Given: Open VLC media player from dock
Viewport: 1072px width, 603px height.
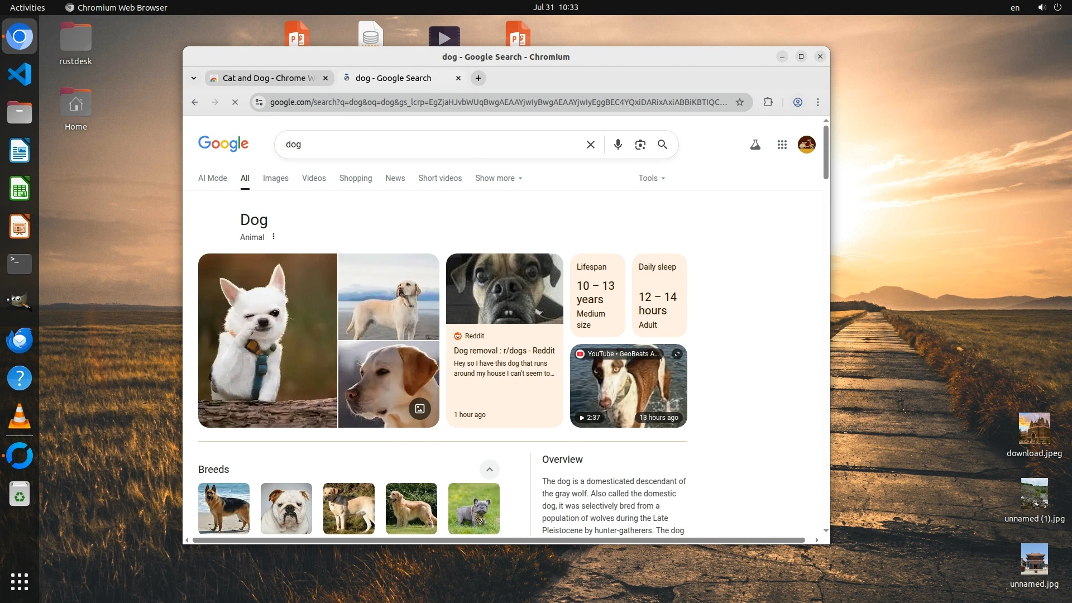Looking at the screenshot, I should point(19,417).
